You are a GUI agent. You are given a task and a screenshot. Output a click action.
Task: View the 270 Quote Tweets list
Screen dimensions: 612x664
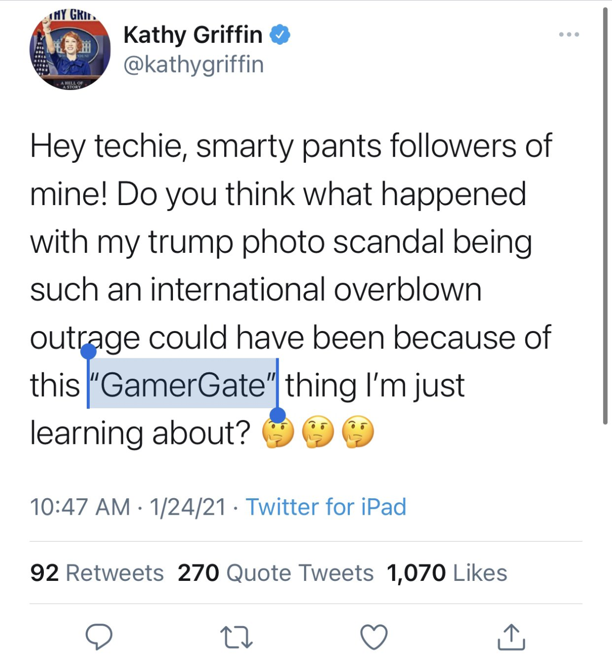pyautogui.click(x=275, y=573)
